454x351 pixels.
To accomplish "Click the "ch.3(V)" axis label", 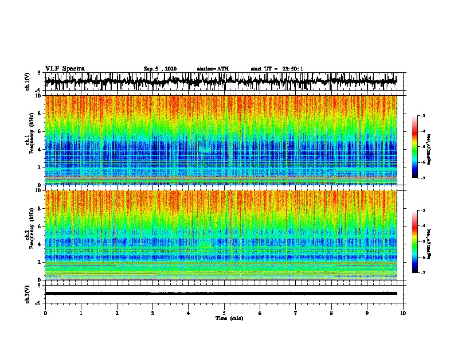I will [28, 295].
